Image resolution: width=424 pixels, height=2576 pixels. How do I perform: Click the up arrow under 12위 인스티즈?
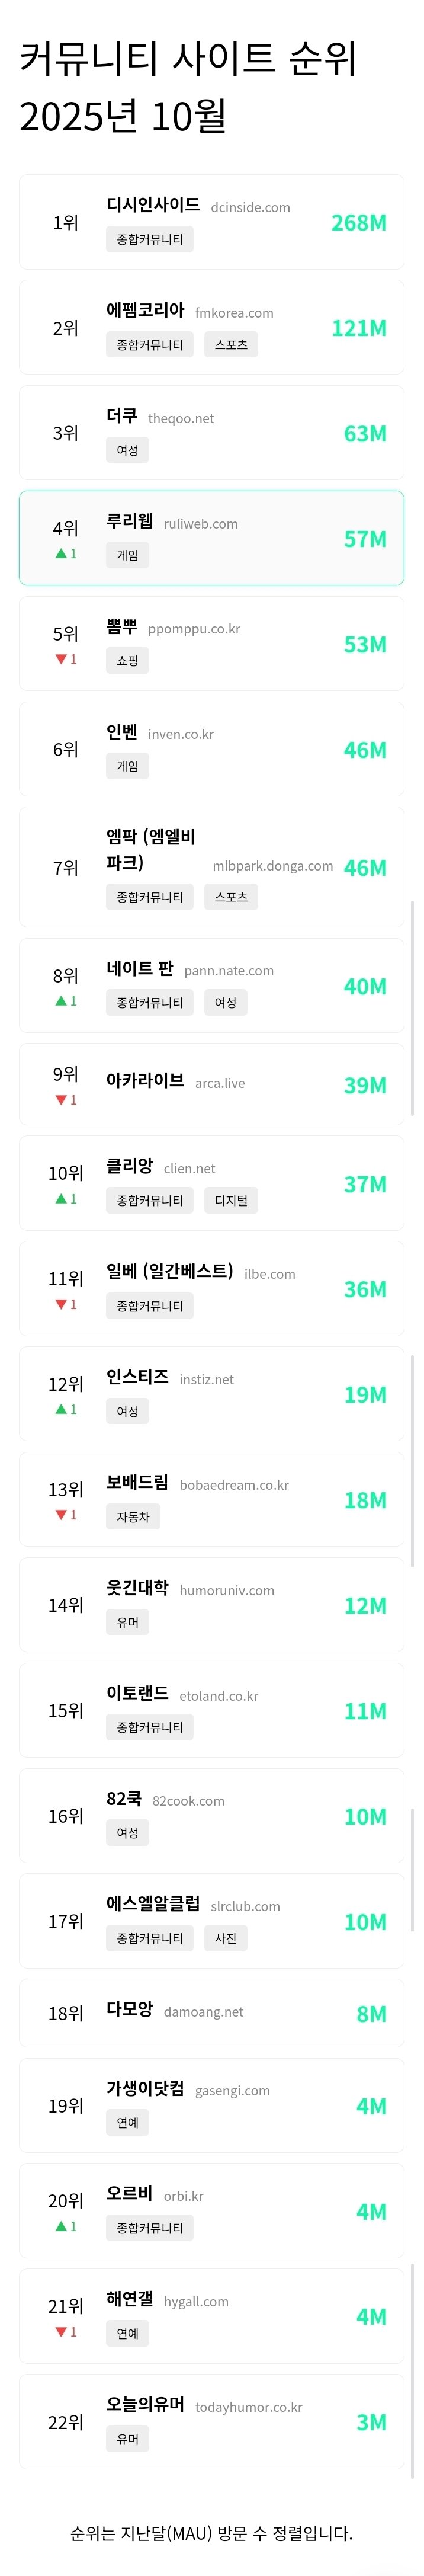(61, 1409)
